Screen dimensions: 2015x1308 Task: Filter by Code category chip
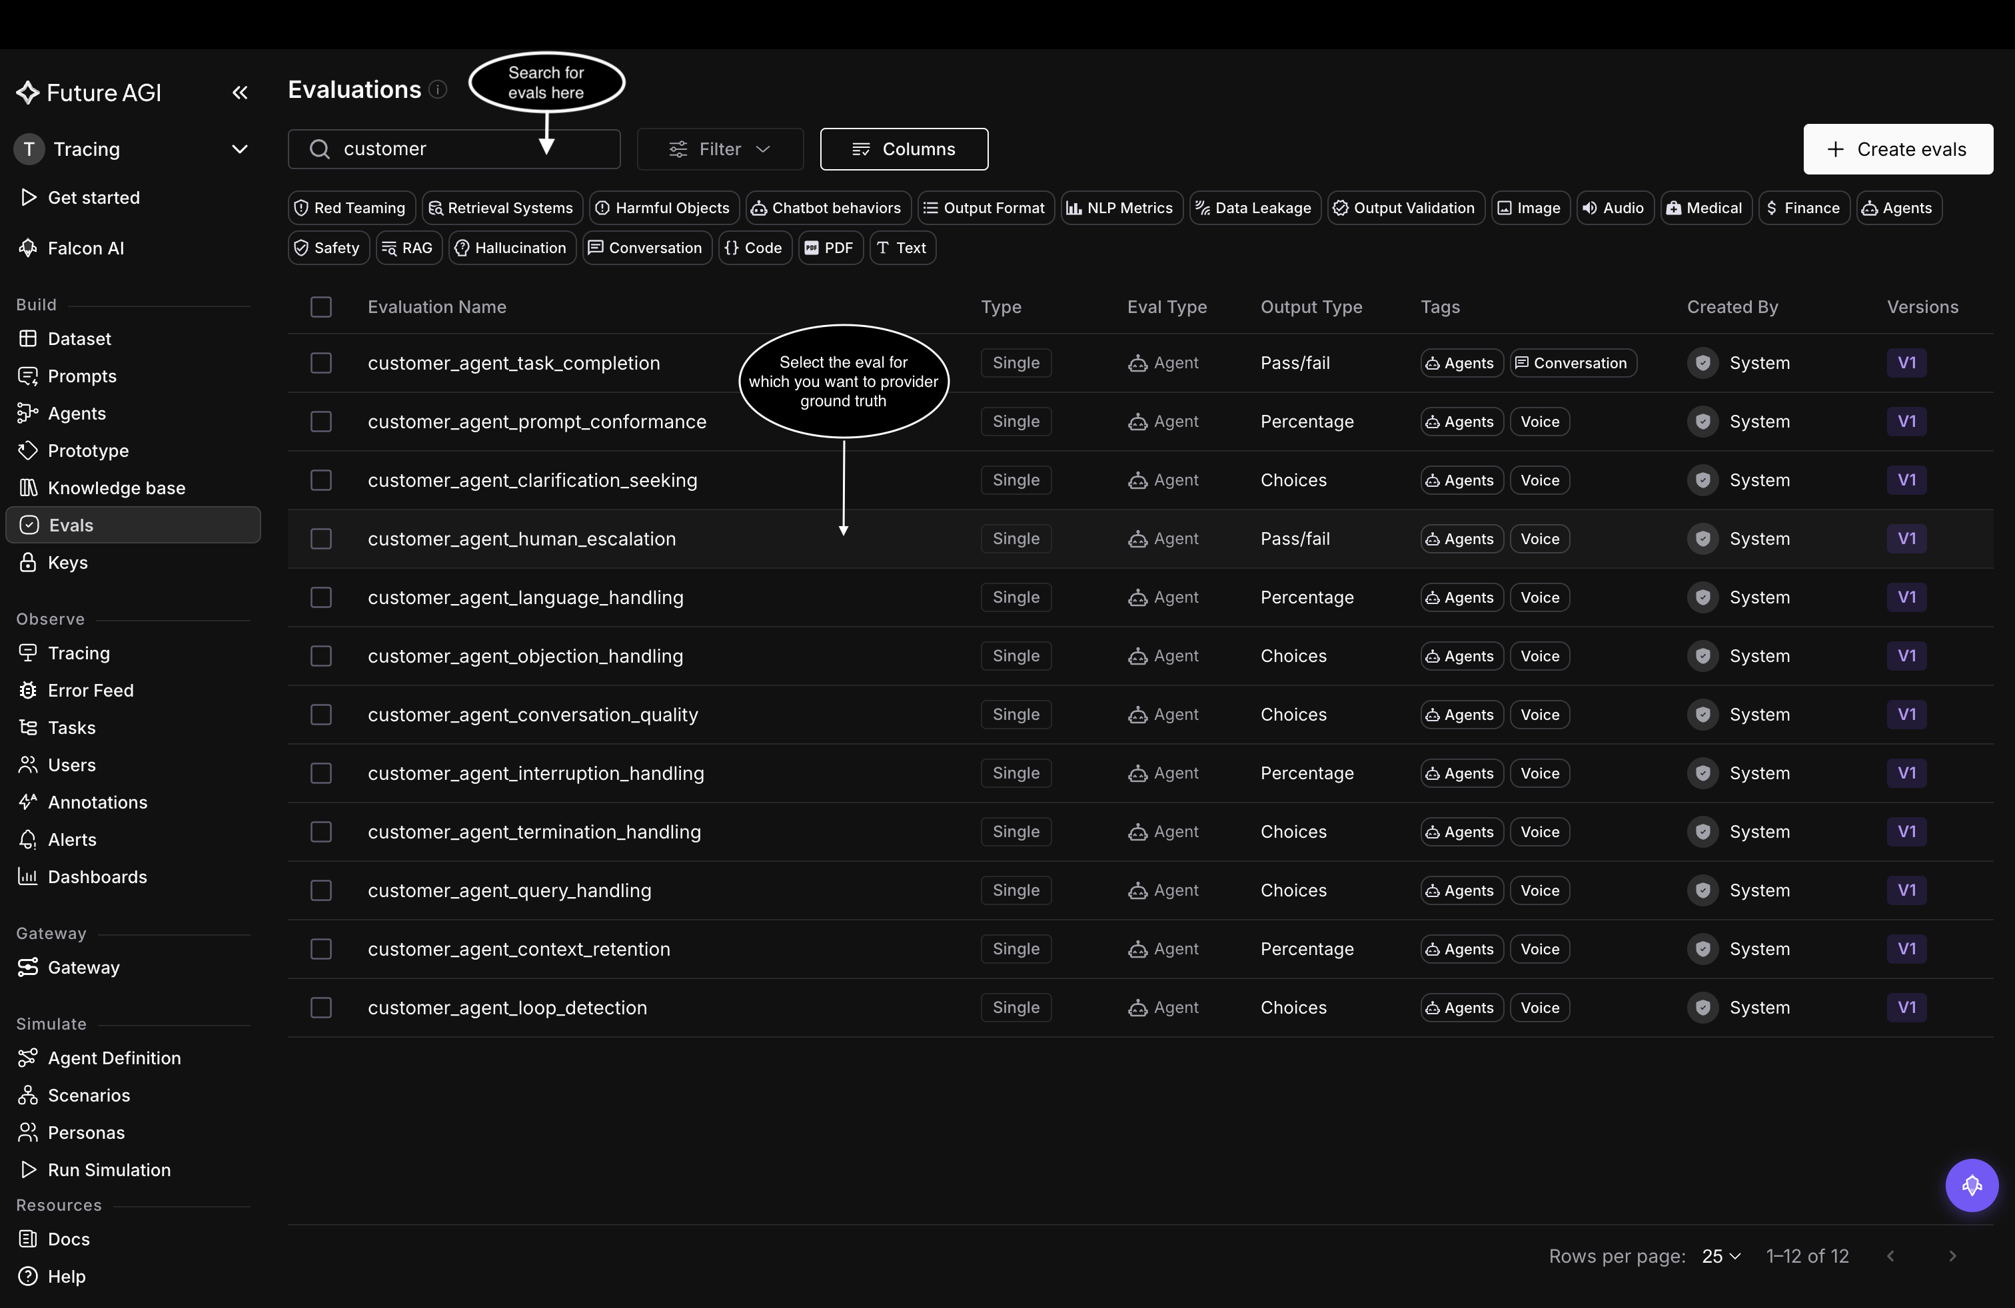coord(754,247)
